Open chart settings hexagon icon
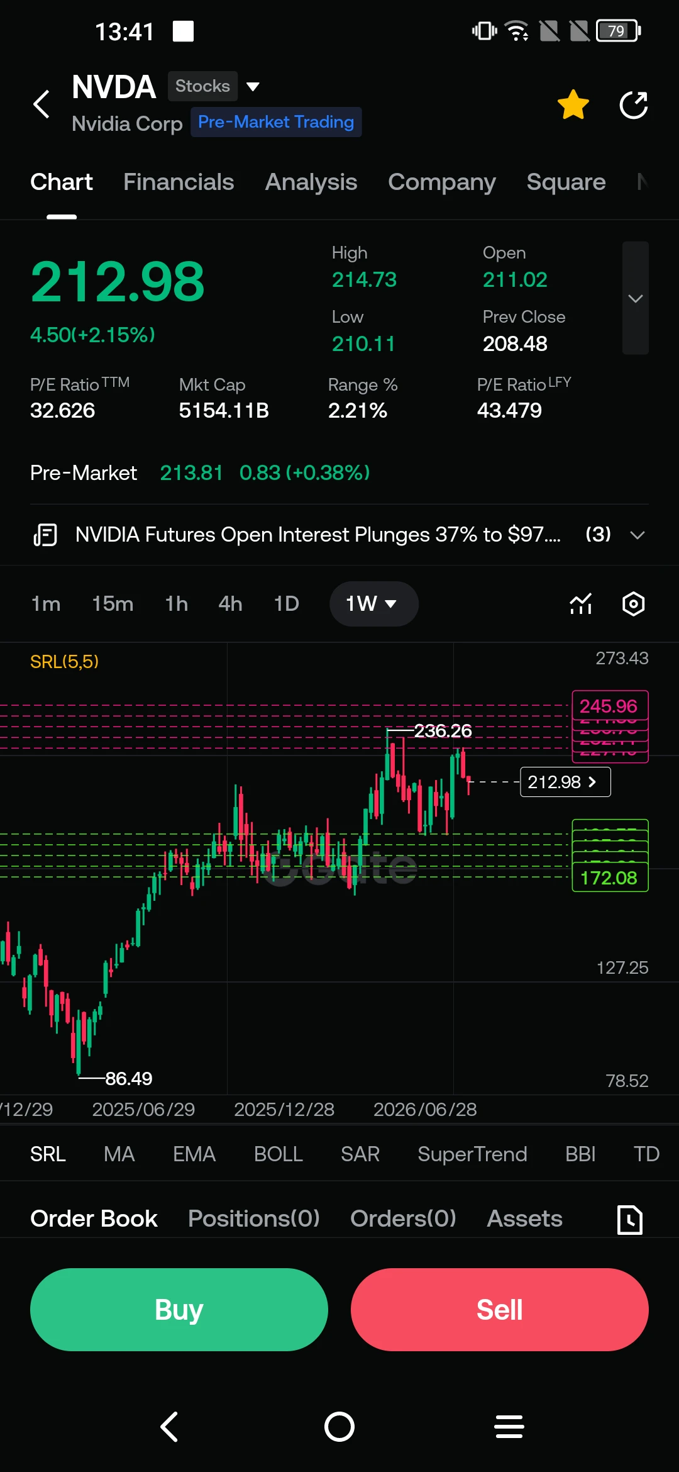This screenshot has height=1472, width=679. click(x=634, y=604)
